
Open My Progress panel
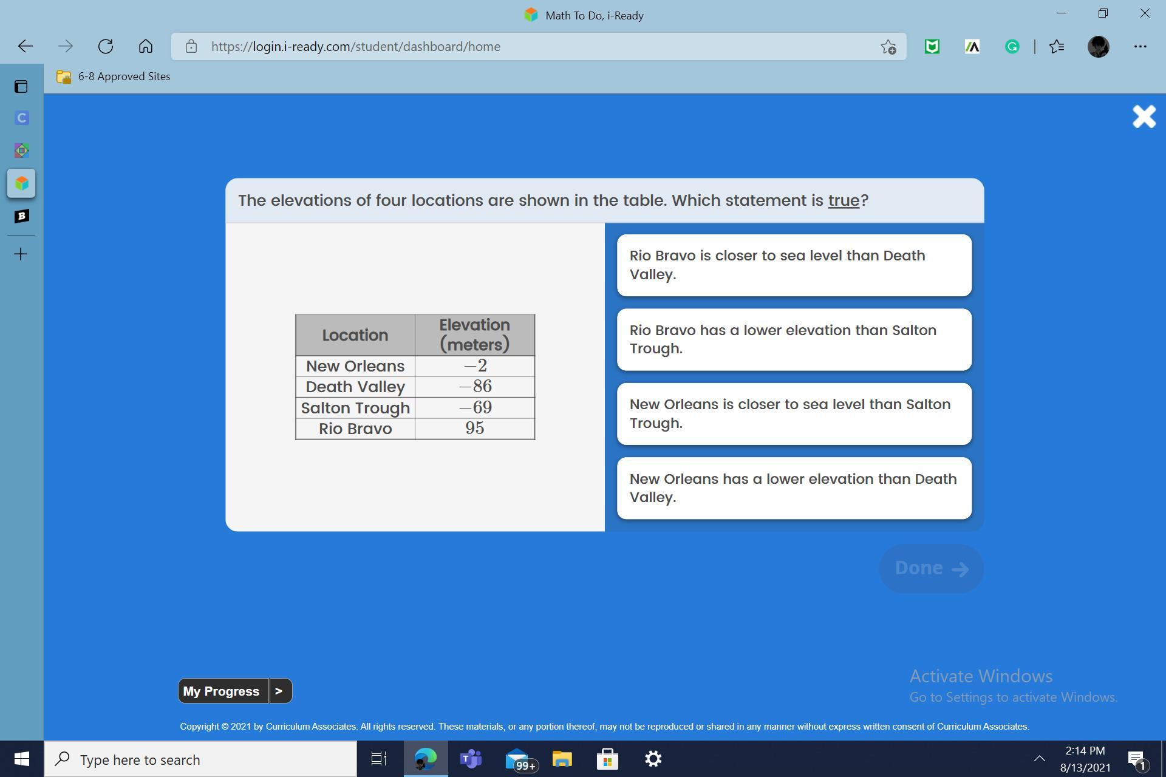tap(222, 691)
